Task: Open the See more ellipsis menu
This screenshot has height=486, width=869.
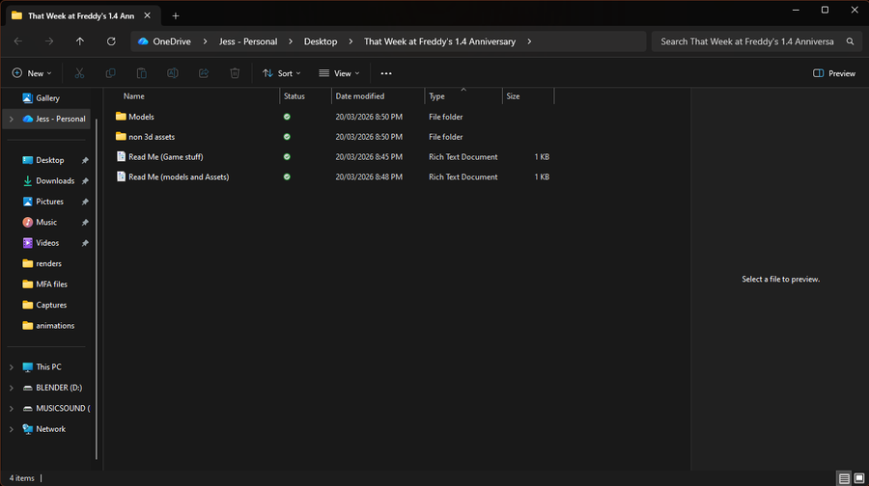Action: tap(386, 73)
